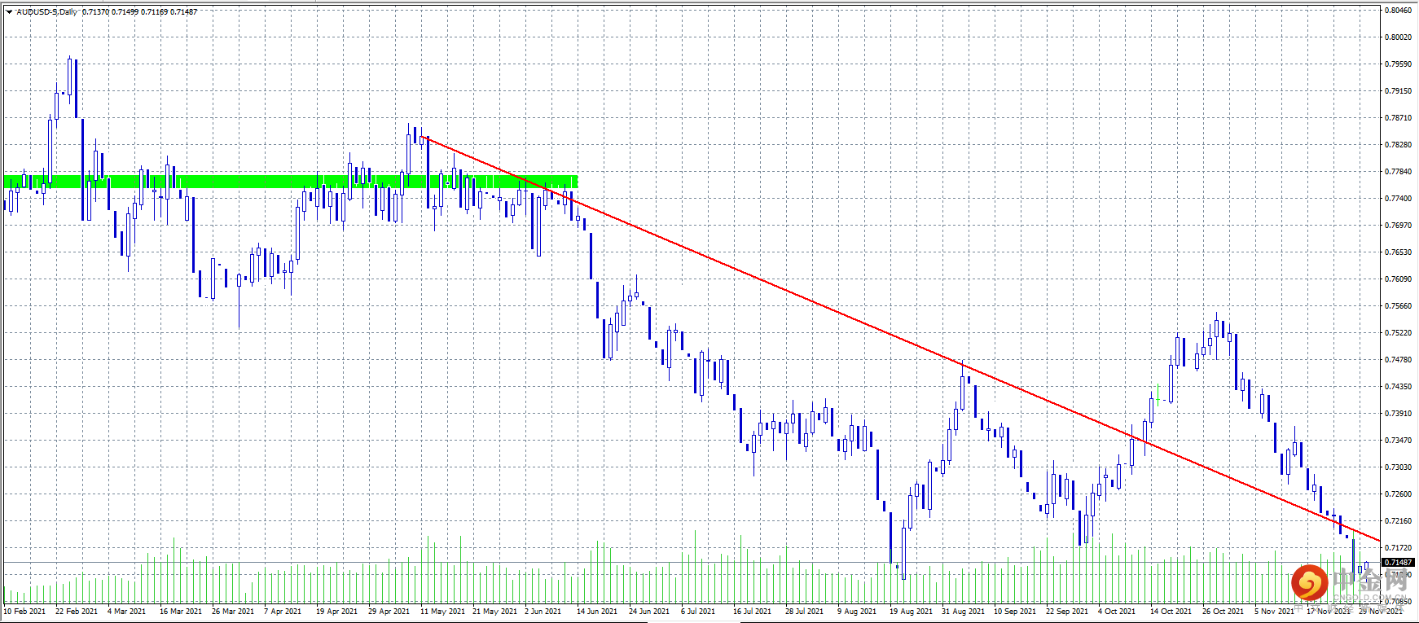
Task: Click the 0.73910 price axis label
Action: (1399, 414)
